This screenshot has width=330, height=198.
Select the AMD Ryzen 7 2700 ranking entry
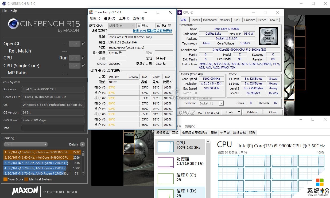tap(37, 168)
